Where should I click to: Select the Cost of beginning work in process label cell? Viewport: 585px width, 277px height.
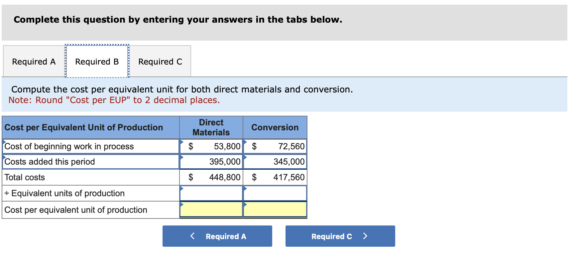coord(91,146)
